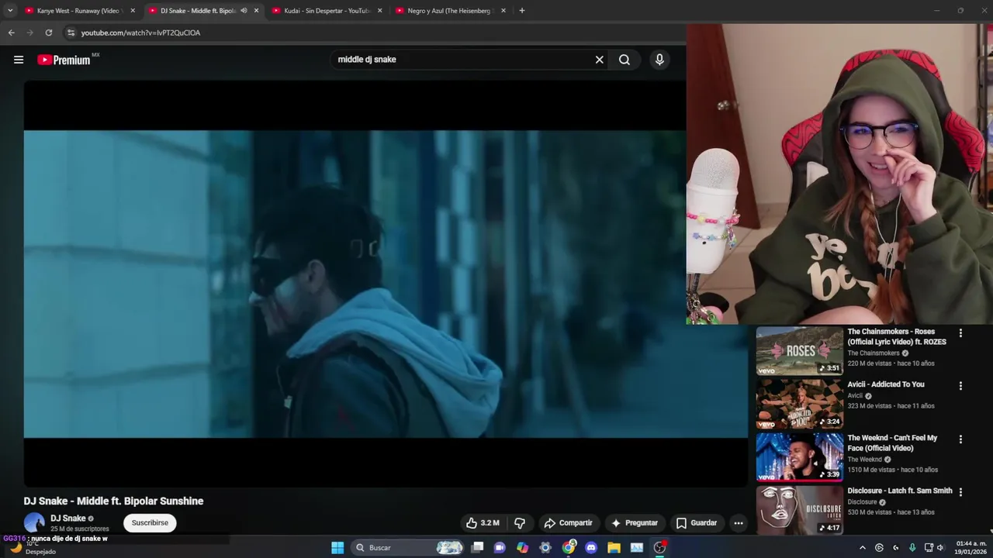
Task: Click tray microphone indicator icon
Action: (912, 548)
